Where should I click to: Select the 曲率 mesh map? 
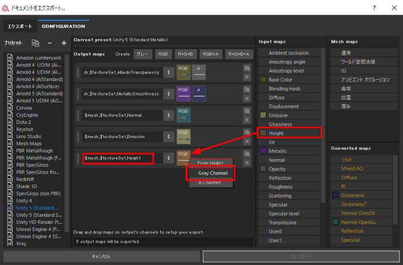[364, 89]
